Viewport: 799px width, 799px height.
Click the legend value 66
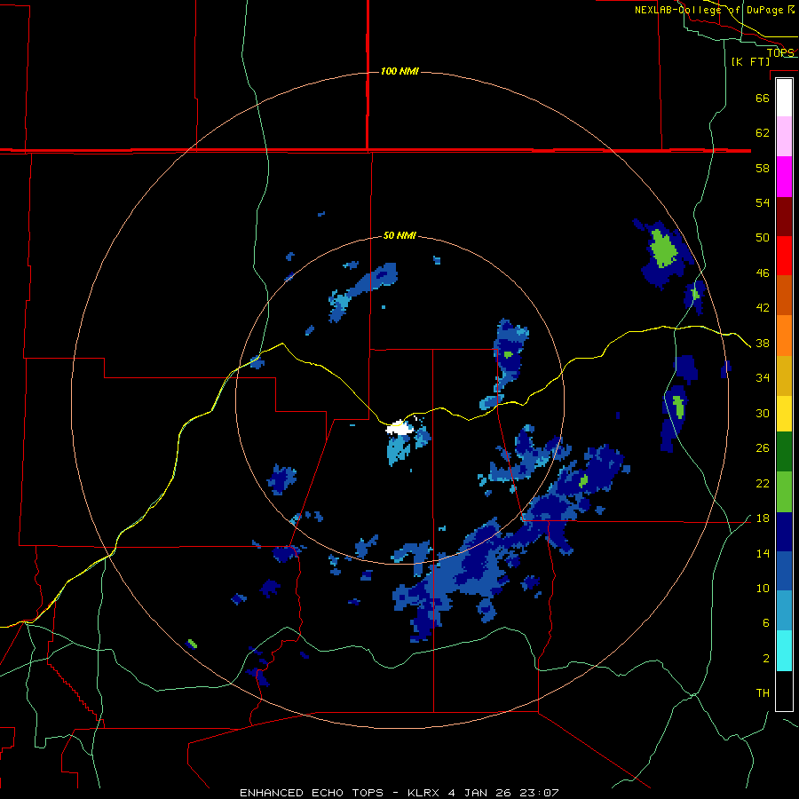pyautogui.click(x=763, y=98)
